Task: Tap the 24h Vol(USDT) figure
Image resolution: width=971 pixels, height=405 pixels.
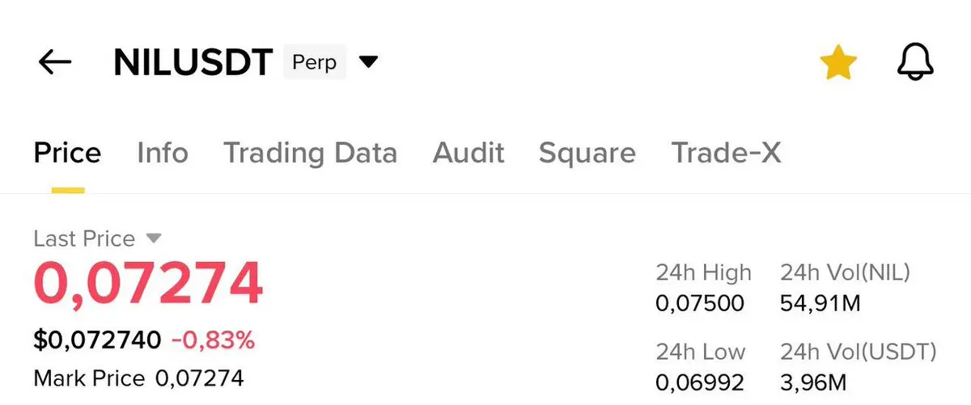Action: click(813, 382)
